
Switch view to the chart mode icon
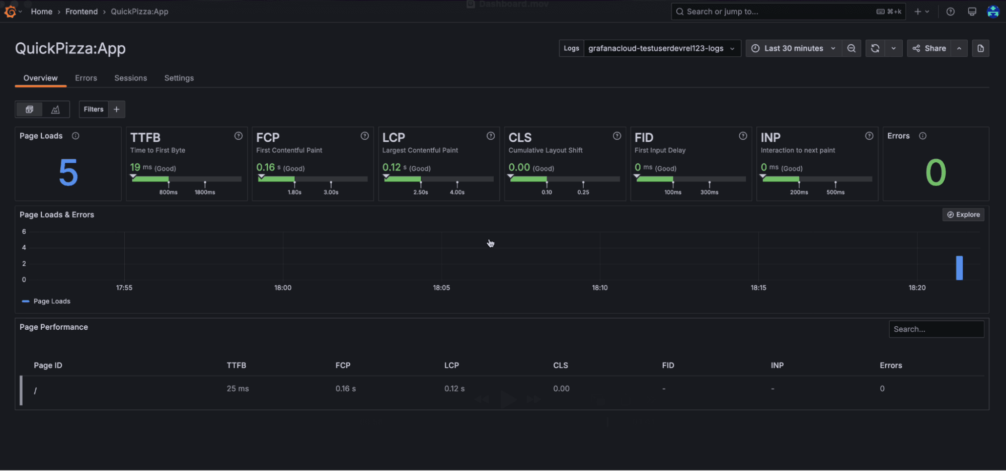pyautogui.click(x=55, y=109)
